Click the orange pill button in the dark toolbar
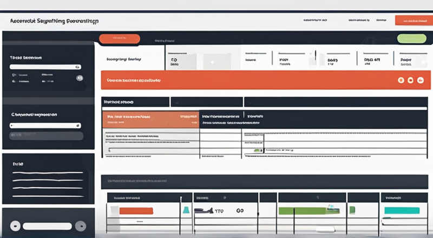 (120, 38)
